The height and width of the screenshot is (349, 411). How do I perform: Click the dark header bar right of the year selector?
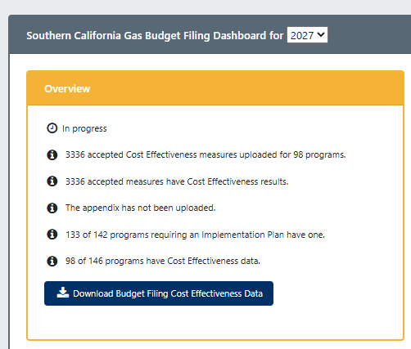pyautogui.click(x=369, y=34)
